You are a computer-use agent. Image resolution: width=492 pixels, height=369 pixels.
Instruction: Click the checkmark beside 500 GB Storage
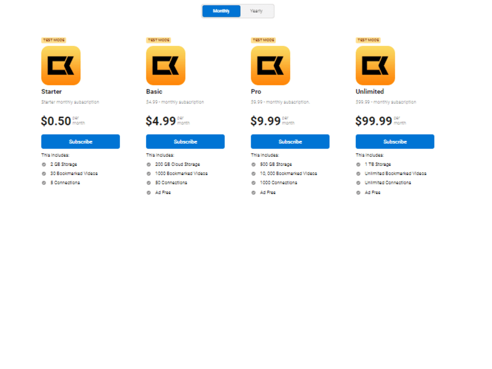tap(253, 164)
